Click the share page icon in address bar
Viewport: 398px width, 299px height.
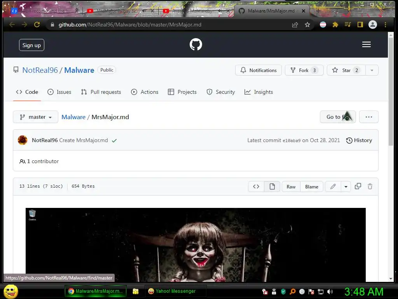pos(295,25)
